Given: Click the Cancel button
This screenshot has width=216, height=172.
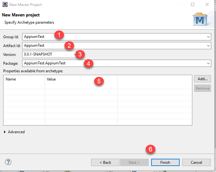Looking at the screenshot, I should (196, 163).
